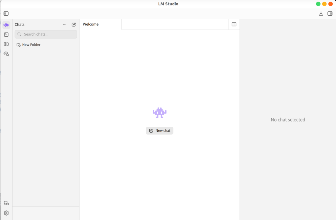Open the Developer terminal icon in sidebar
This screenshot has height=220, width=336.
pyautogui.click(x=6, y=34)
